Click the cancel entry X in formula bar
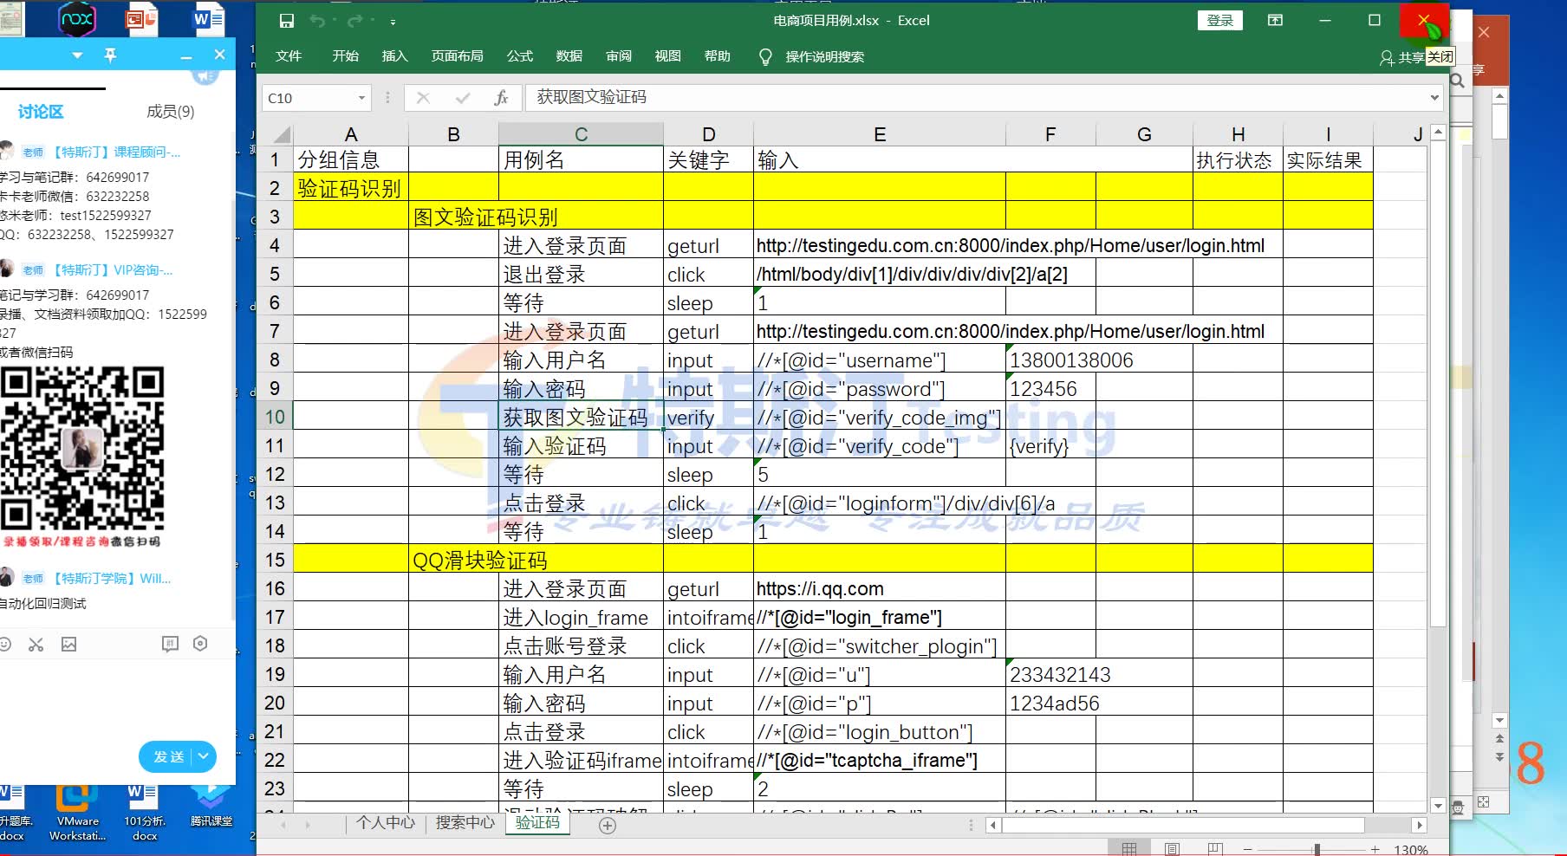 click(x=423, y=98)
